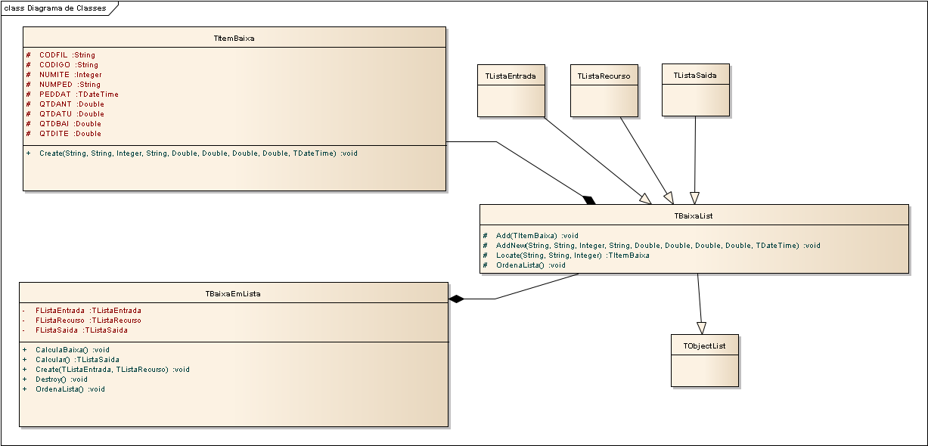Click the TBaixaEmLista class title
928x446 pixels.
[x=233, y=294]
